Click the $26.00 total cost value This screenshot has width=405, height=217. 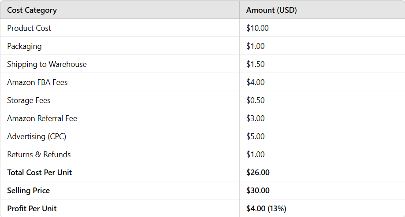(258, 173)
